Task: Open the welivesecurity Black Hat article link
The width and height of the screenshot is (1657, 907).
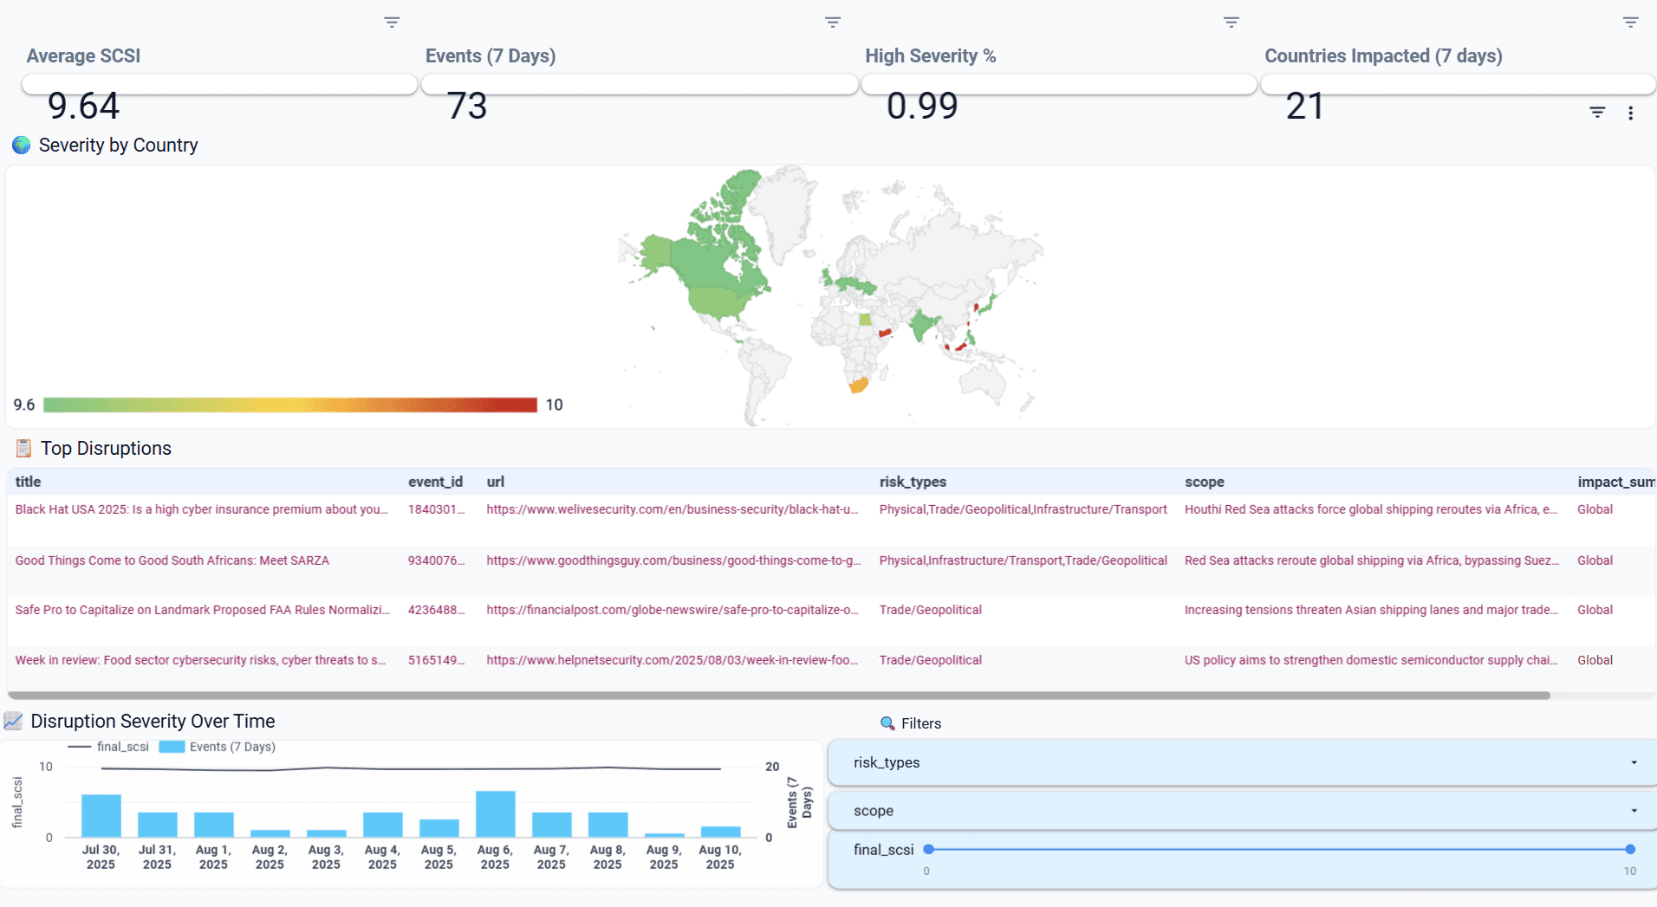Action: 672,509
